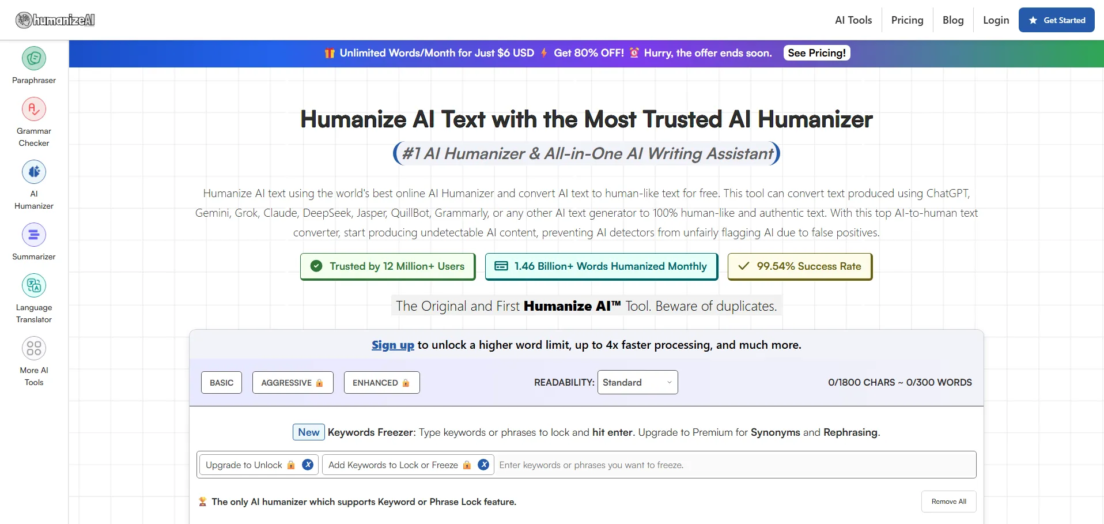Click the Get Started button
This screenshot has width=1104, height=524.
click(x=1056, y=20)
